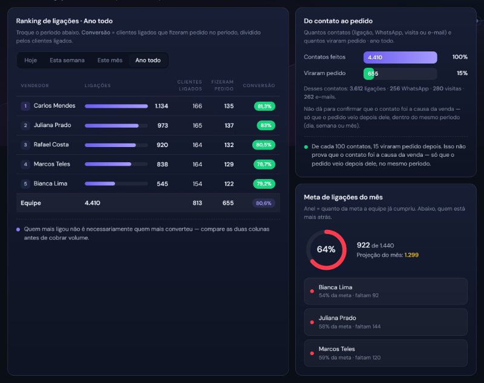This screenshot has height=383, width=484.
Task: Click the Conversão column header
Action: point(259,85)
